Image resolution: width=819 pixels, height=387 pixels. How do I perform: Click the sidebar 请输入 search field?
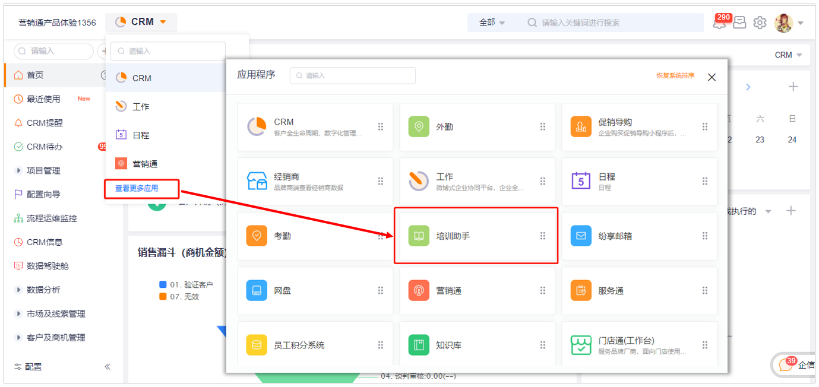[x=53, y=51]
